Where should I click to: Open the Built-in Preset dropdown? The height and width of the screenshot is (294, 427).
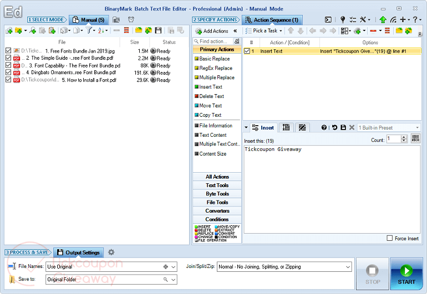(x=417, y=127)
